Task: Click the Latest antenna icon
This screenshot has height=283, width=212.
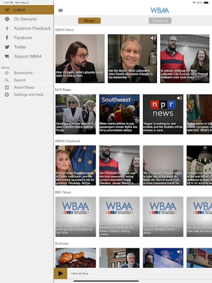Action: 7,10
